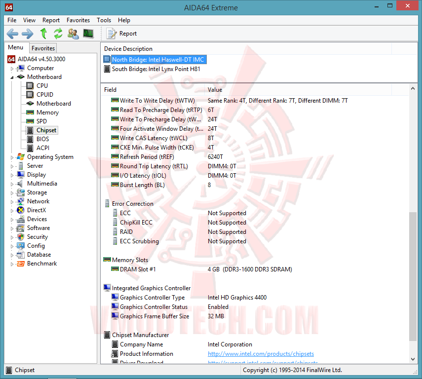
Task: Click the Computer node icon
Action: (x=21, y=69)
